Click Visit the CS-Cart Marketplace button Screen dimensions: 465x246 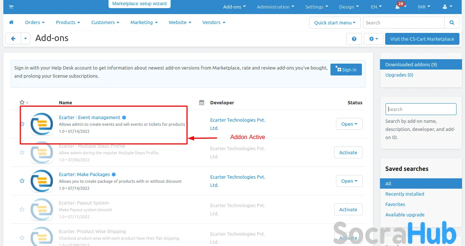[x=422, y=39]
